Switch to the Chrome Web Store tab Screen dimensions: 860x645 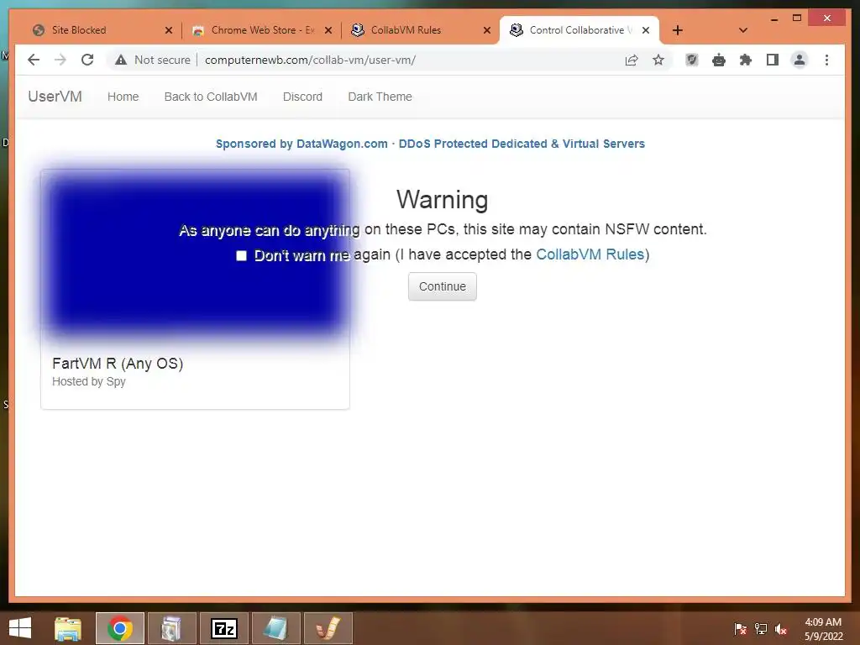[x=263, y=30]
